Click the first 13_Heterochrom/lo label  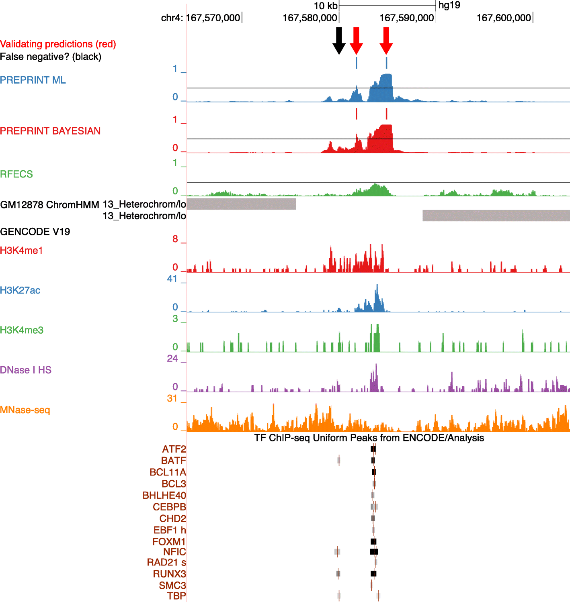coord(144,204)
